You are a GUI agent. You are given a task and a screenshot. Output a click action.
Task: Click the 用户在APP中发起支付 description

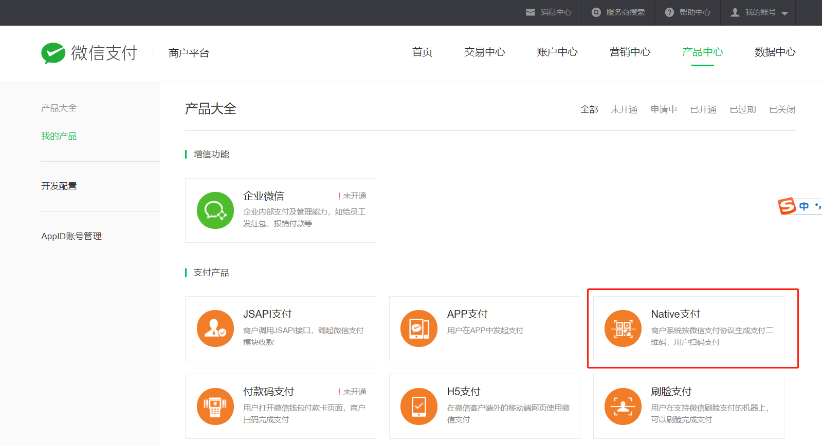coord(485,330)
